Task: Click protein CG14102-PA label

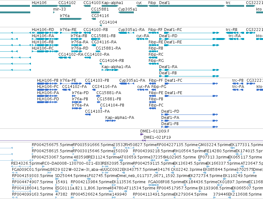Action: tap(74, 87)
